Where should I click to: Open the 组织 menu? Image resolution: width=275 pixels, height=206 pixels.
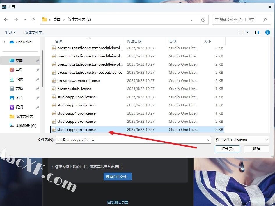coord(10,33)
